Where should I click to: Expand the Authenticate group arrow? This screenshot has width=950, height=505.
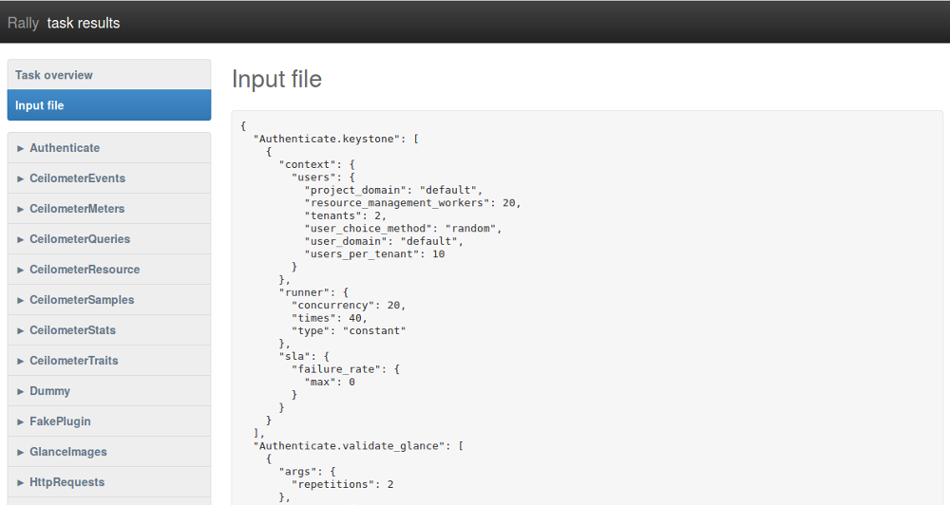click(21, 149)
